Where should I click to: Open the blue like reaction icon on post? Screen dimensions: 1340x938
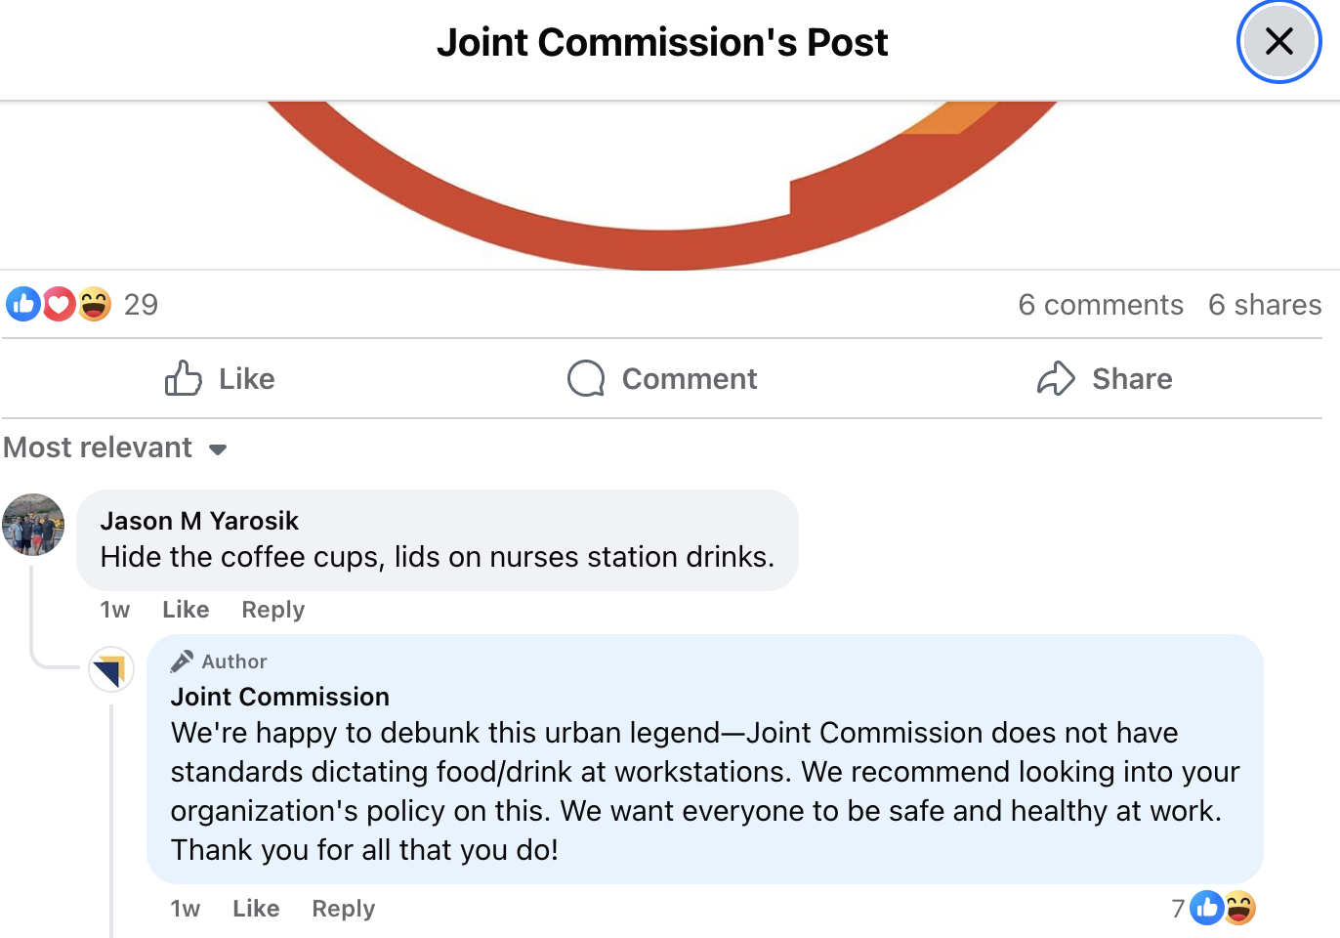point(22,304)
